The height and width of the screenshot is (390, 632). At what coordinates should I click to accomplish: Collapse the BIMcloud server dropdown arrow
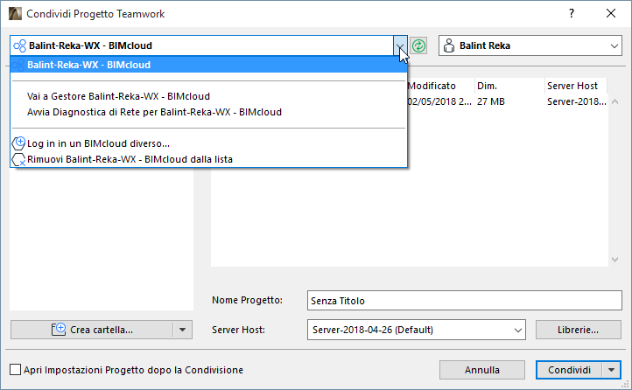click(x=400, y=45)
